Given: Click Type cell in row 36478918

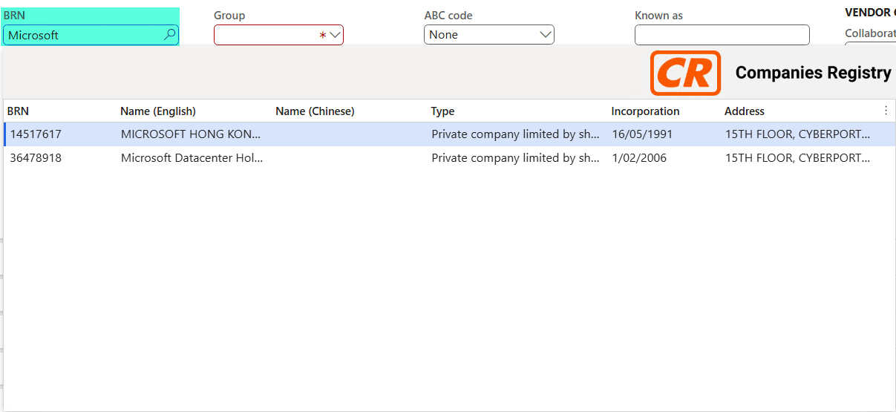Looking at the screenshot, I should pyautogui.click(x=515, y=158).
